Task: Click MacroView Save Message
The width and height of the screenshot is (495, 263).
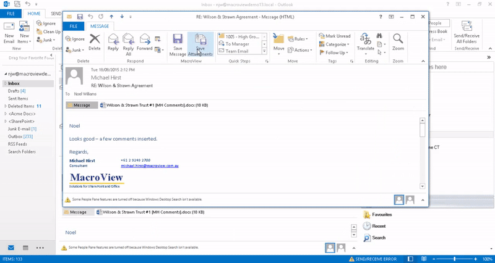Action: [178, 44]
